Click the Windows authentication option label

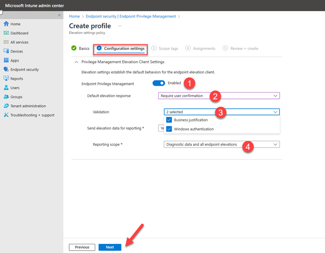pos(194,129)
